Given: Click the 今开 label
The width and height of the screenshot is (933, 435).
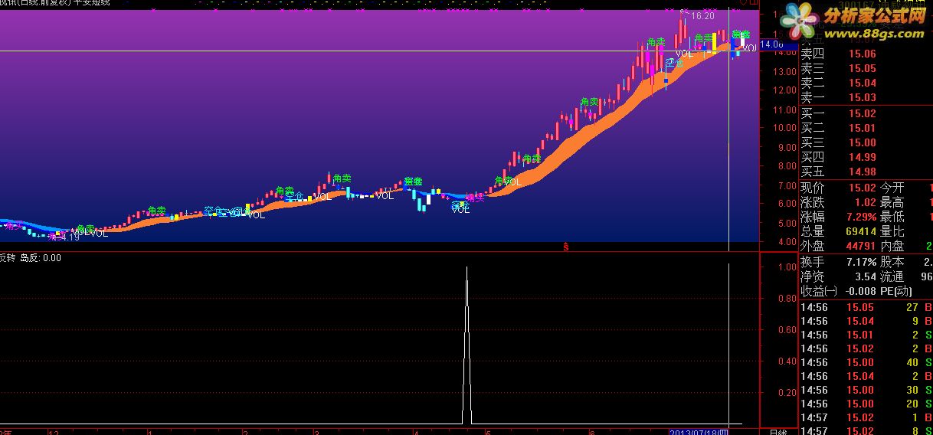Looking at the screenshot, I should coord(892,188).
